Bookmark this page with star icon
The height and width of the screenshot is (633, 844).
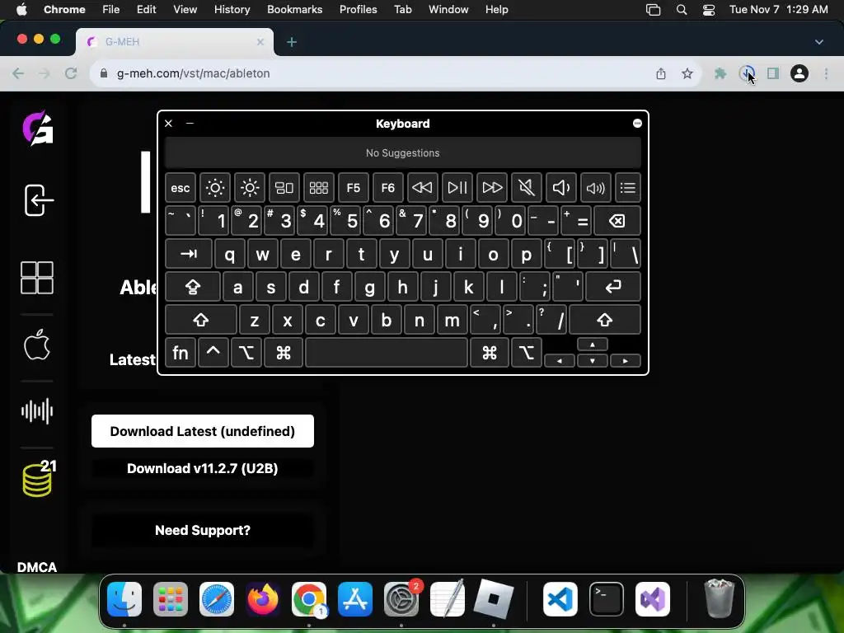(x=687, y=73)
